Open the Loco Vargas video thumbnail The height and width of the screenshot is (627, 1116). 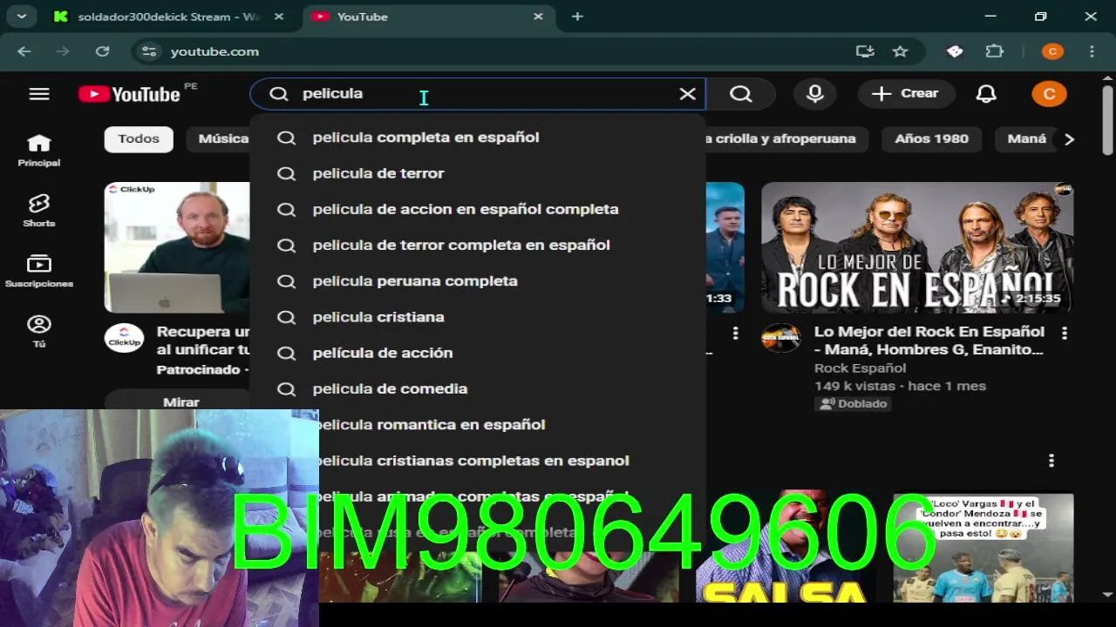983,548
